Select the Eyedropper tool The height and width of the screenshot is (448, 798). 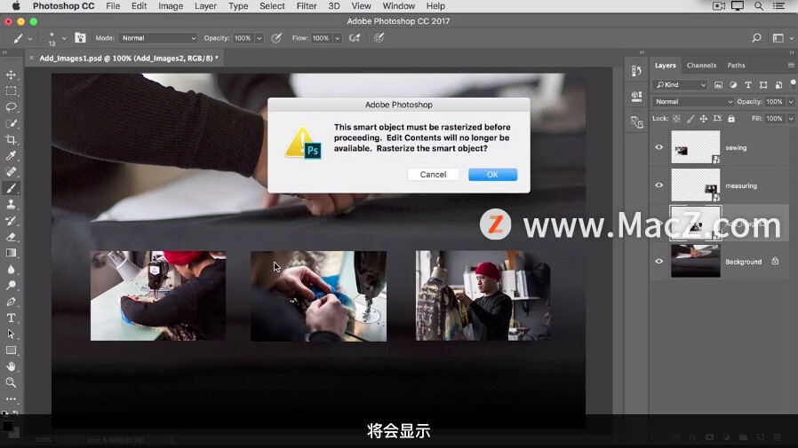click(11, 156)
